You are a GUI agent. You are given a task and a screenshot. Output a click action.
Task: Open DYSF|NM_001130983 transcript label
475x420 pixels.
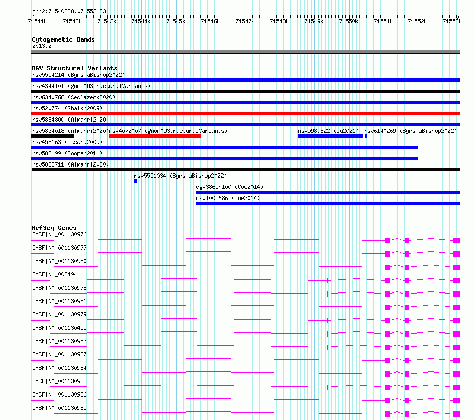pyautogui.click(x=59, y=341)
